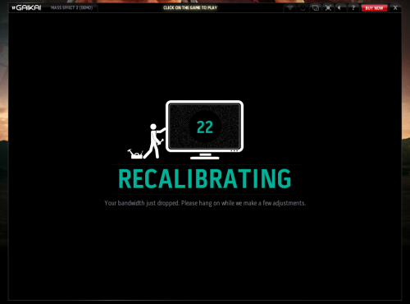Open help via the question mark icon
410x304 pixels.
(x=353, y=7)
